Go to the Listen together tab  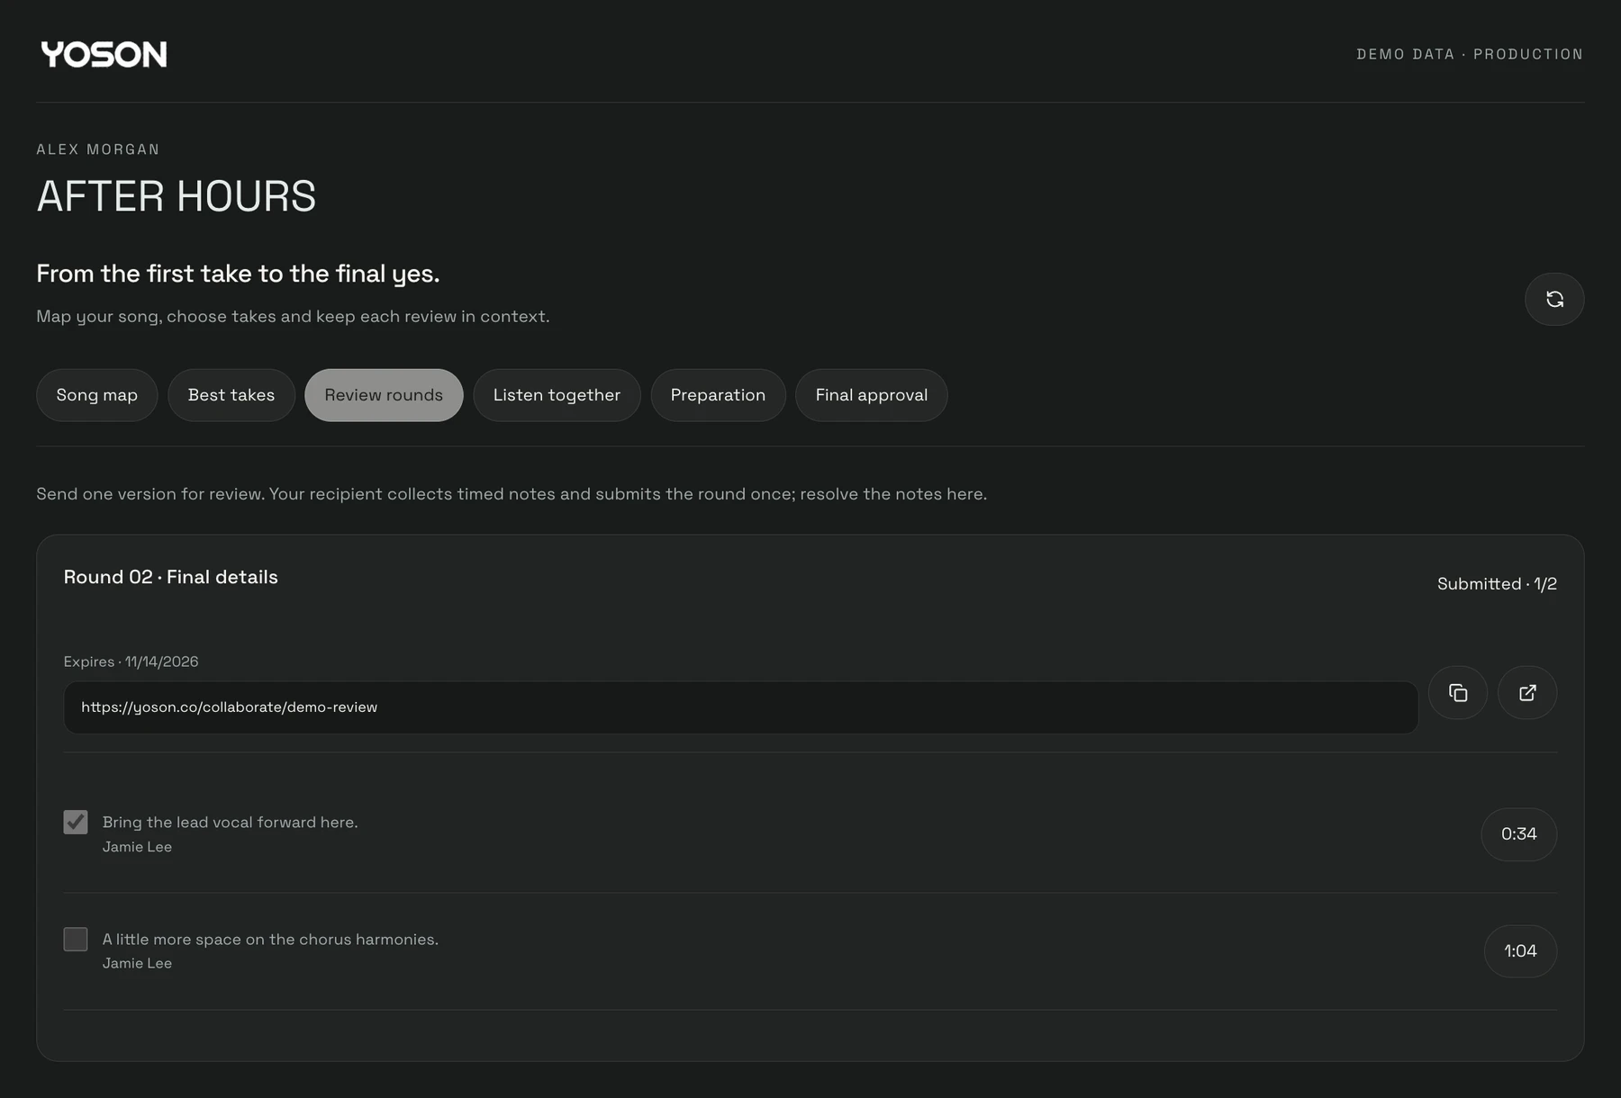[557, 395]
